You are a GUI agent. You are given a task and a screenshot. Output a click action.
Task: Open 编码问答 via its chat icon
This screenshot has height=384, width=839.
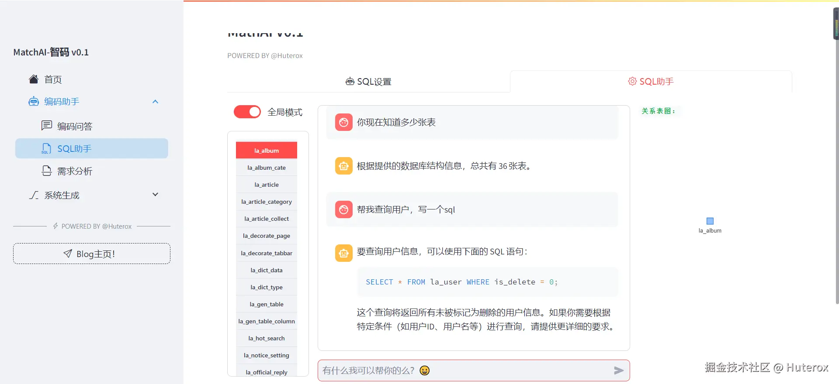(47, 126)
